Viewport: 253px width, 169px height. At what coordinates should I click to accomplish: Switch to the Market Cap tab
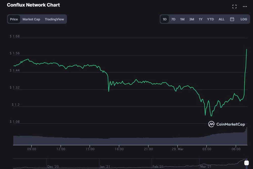tap(31, 19)
